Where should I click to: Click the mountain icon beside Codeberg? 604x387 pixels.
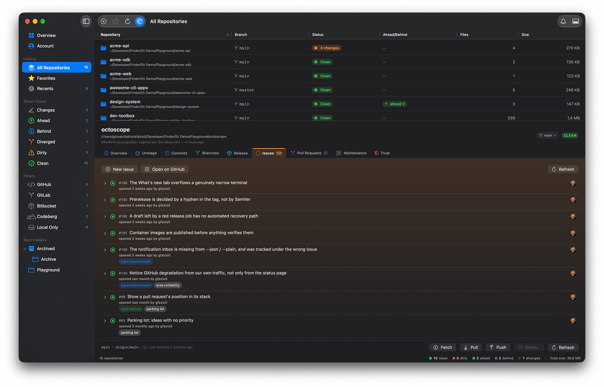(31, 217)
